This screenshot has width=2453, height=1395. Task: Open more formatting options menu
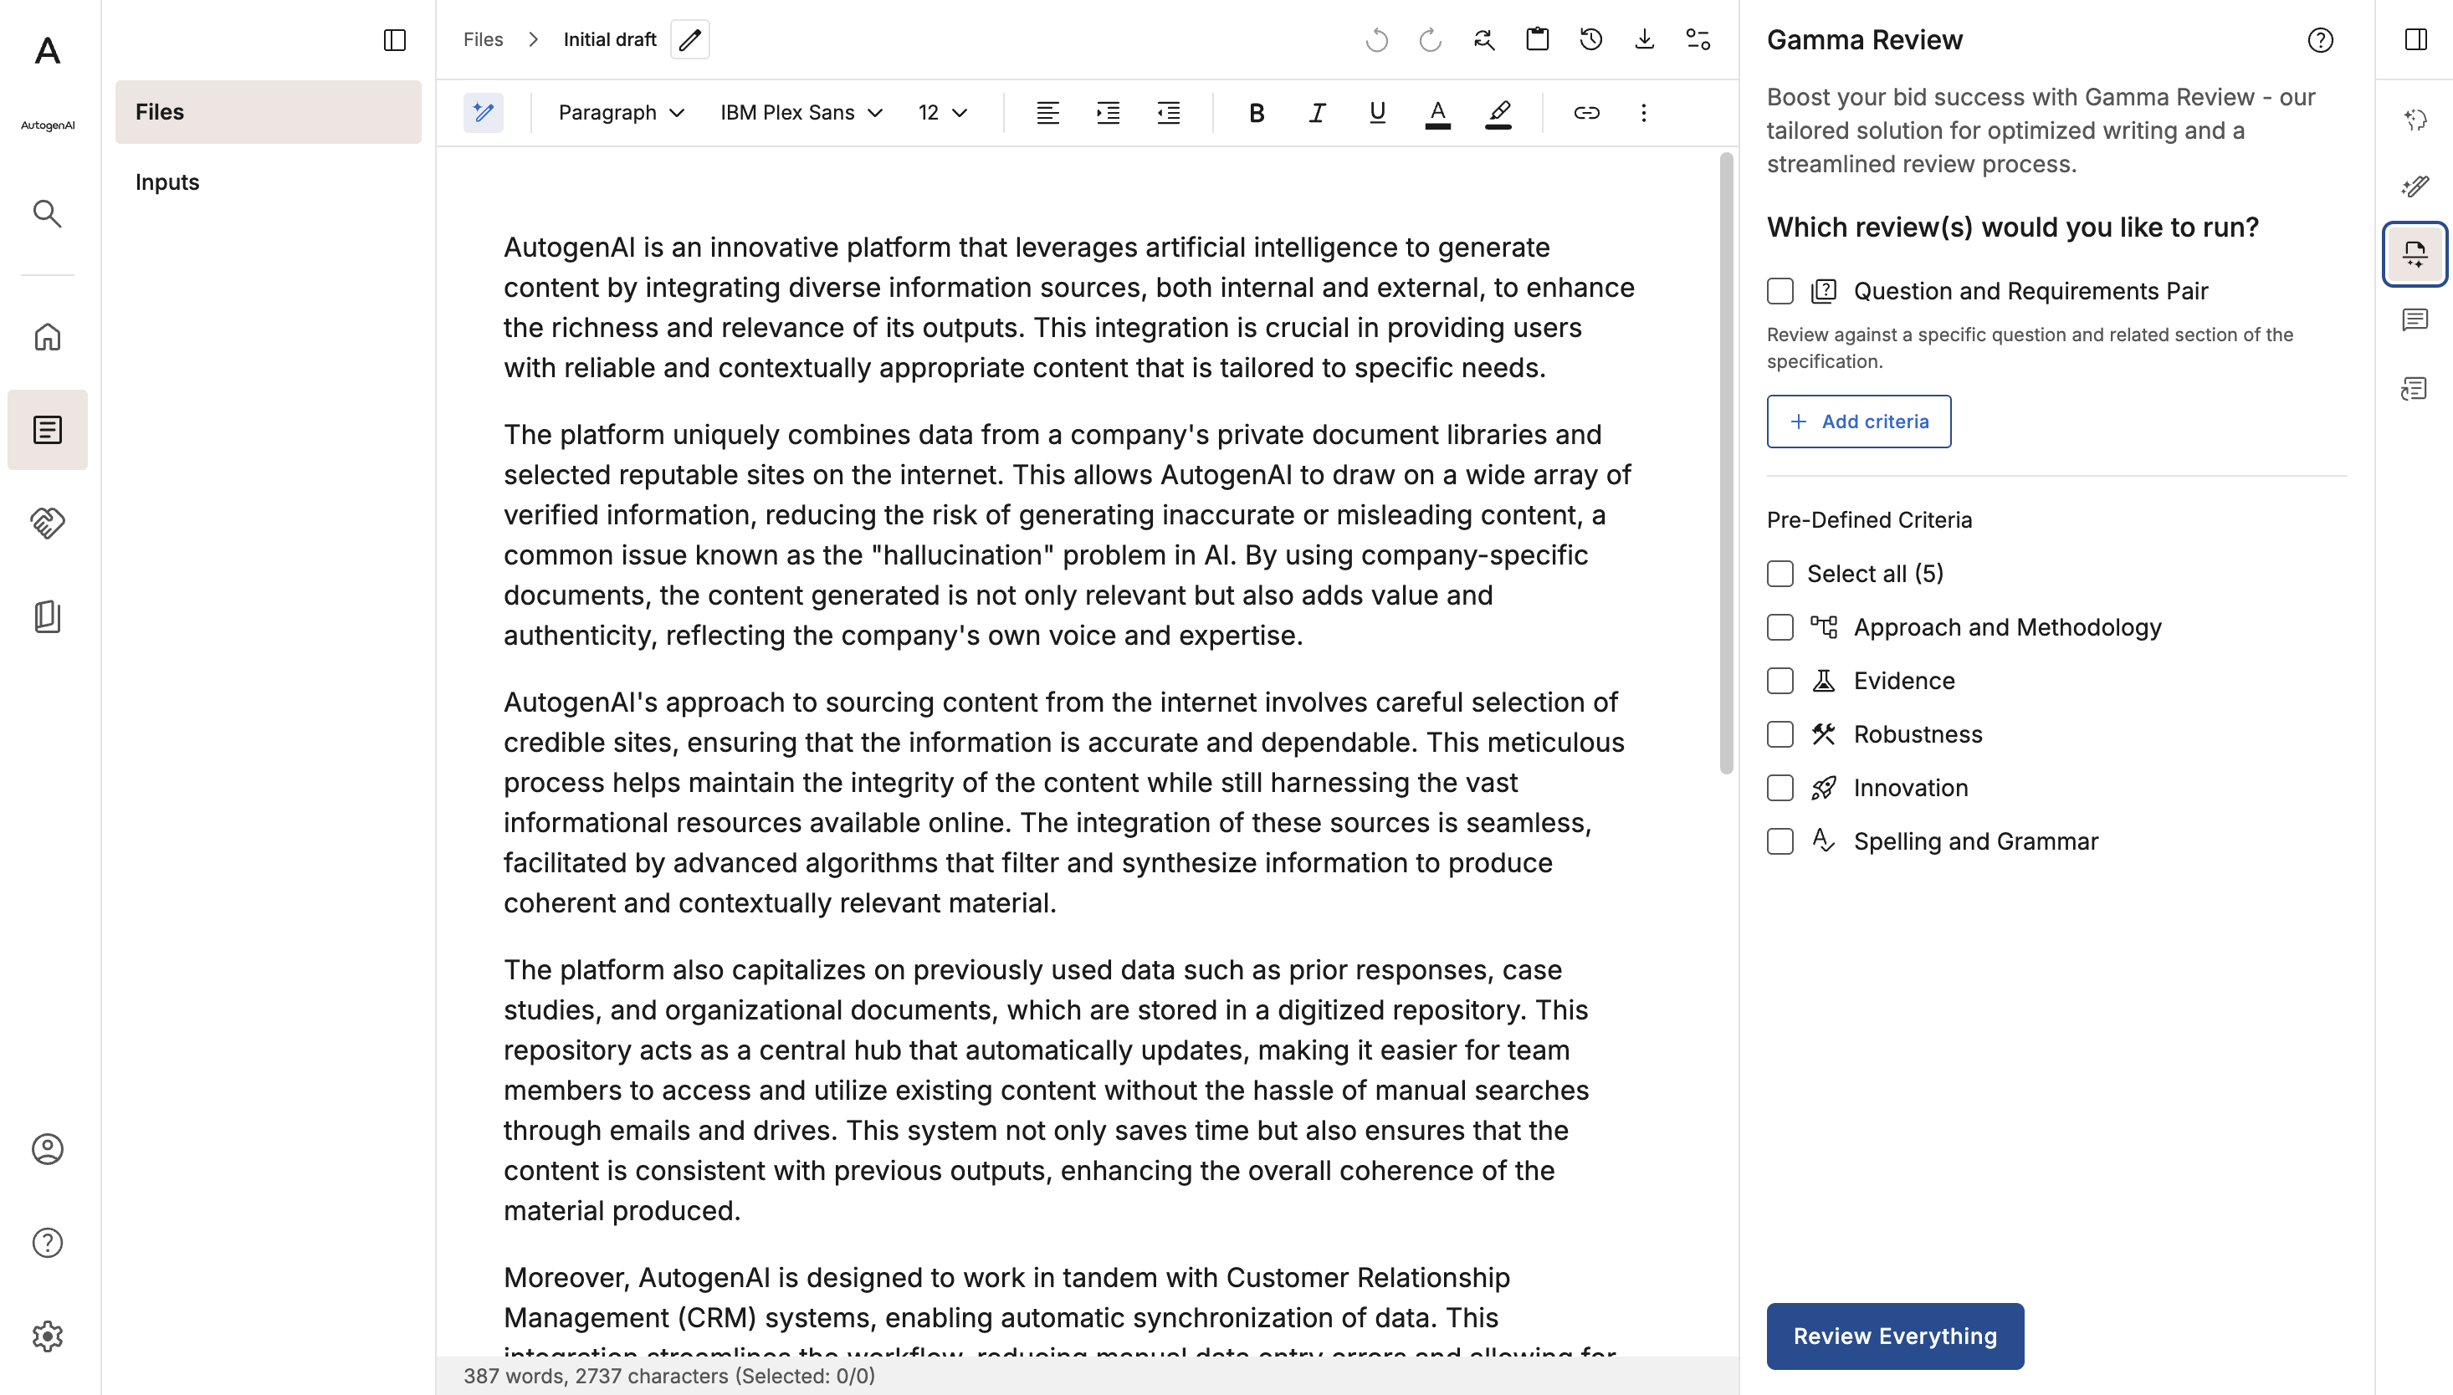click(x=1644, y=112)
